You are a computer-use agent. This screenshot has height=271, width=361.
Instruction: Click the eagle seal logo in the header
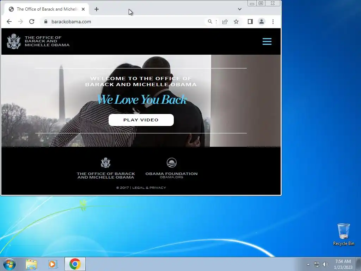tap(14, 42)
